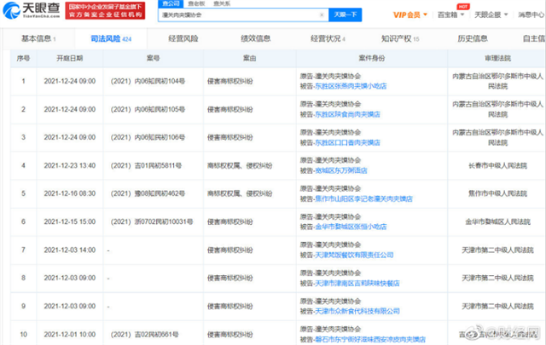This screenshot has width=546, height=345.
Task: Switch to the 查老板 search tab
Action: (x=196, y=3)
